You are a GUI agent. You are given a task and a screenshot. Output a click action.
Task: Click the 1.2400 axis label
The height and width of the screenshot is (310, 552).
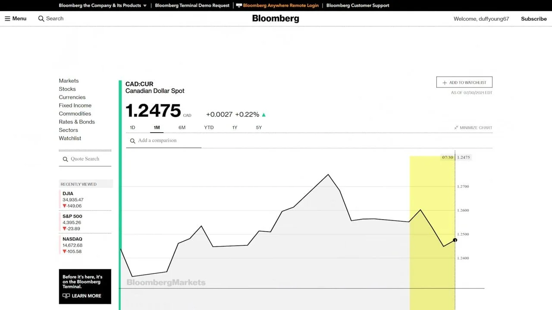463,258
